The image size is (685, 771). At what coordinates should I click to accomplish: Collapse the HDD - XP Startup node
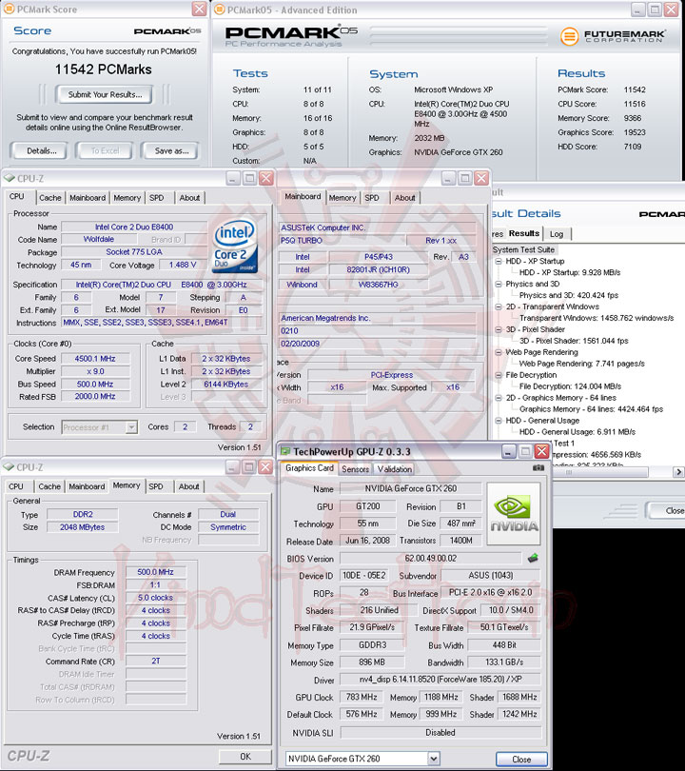(499, 261)
